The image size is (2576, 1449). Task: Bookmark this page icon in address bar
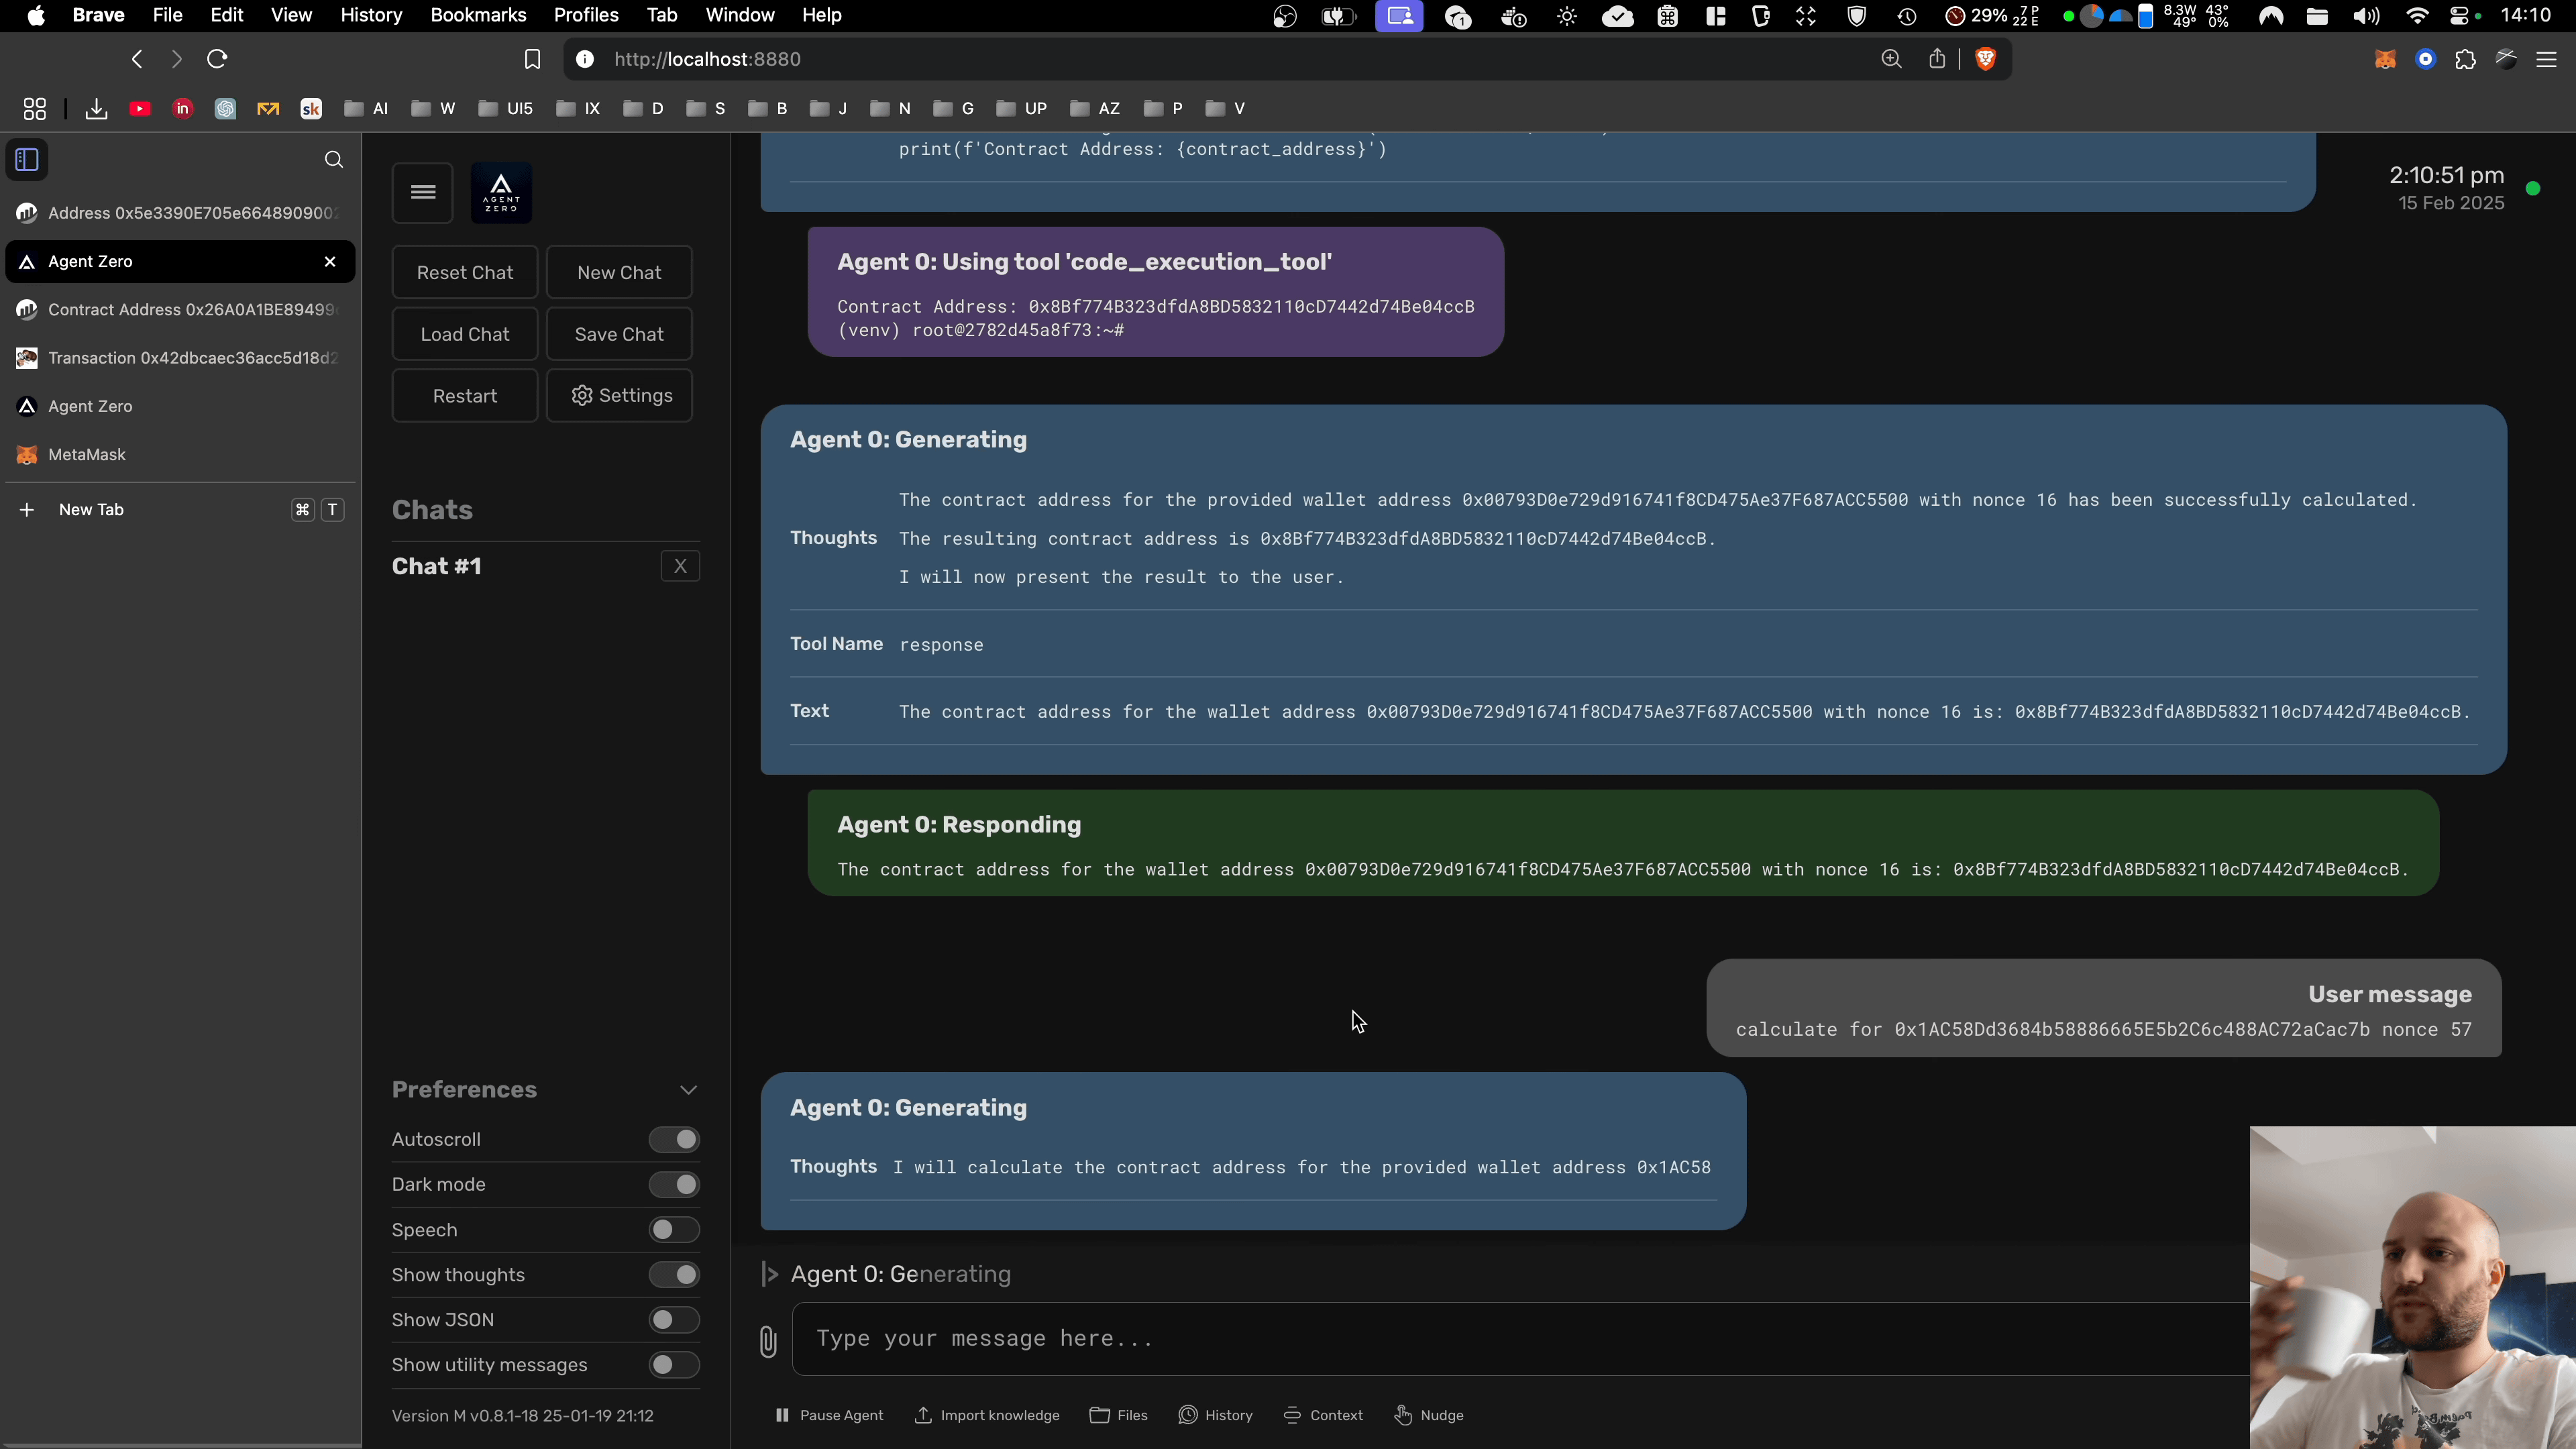532,59
